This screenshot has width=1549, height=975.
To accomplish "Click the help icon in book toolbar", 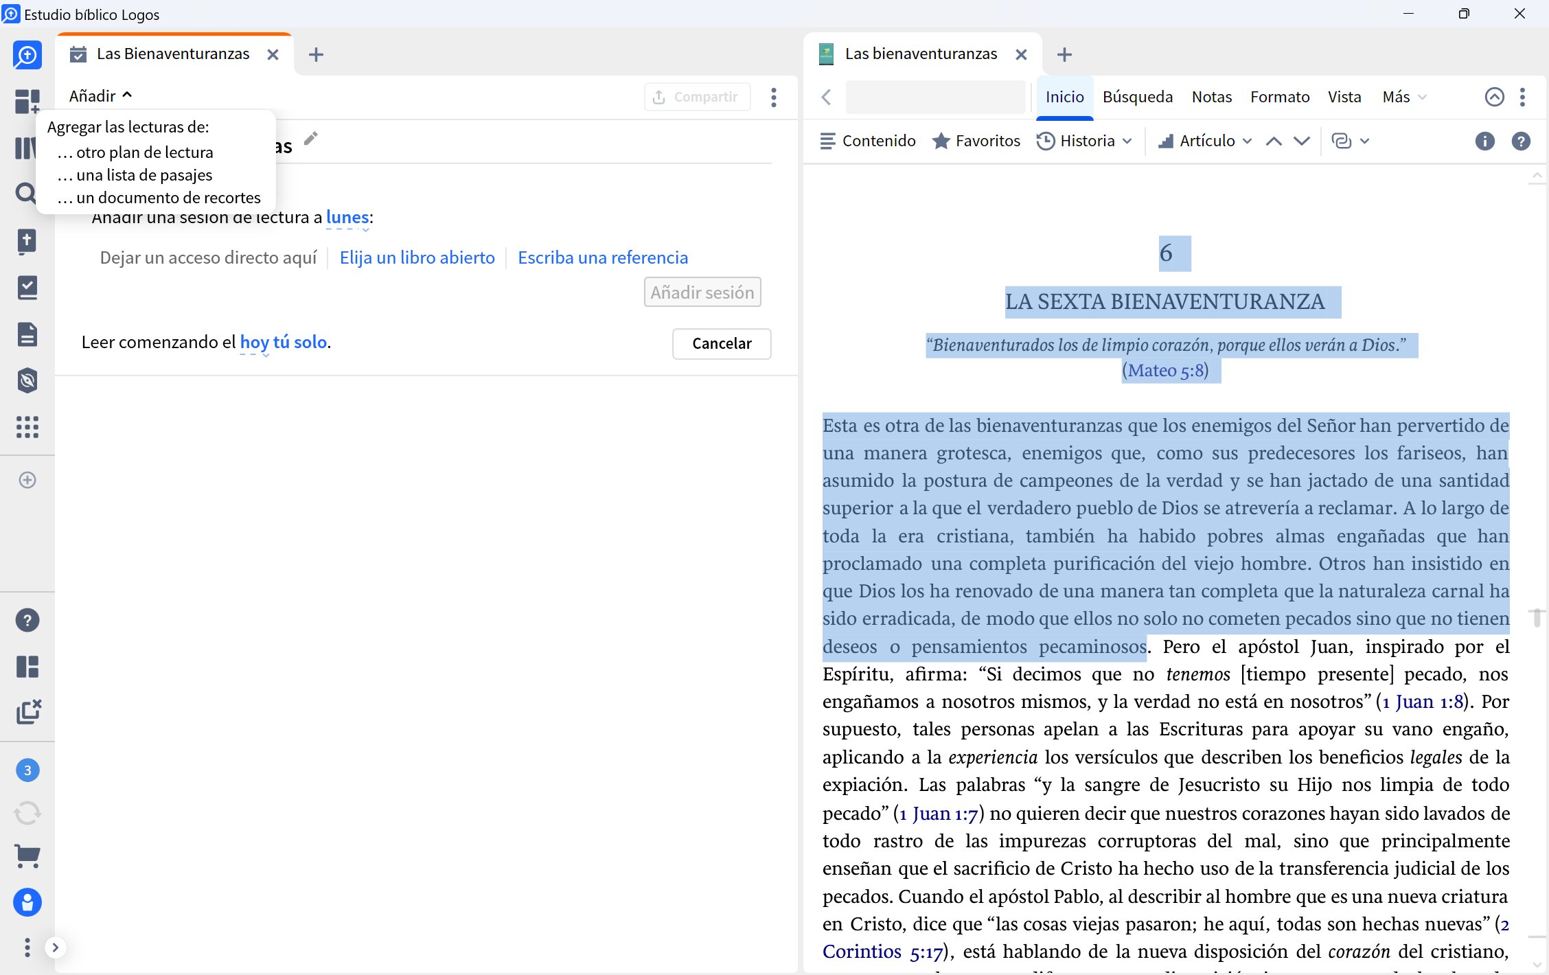I will point(1521,141).
